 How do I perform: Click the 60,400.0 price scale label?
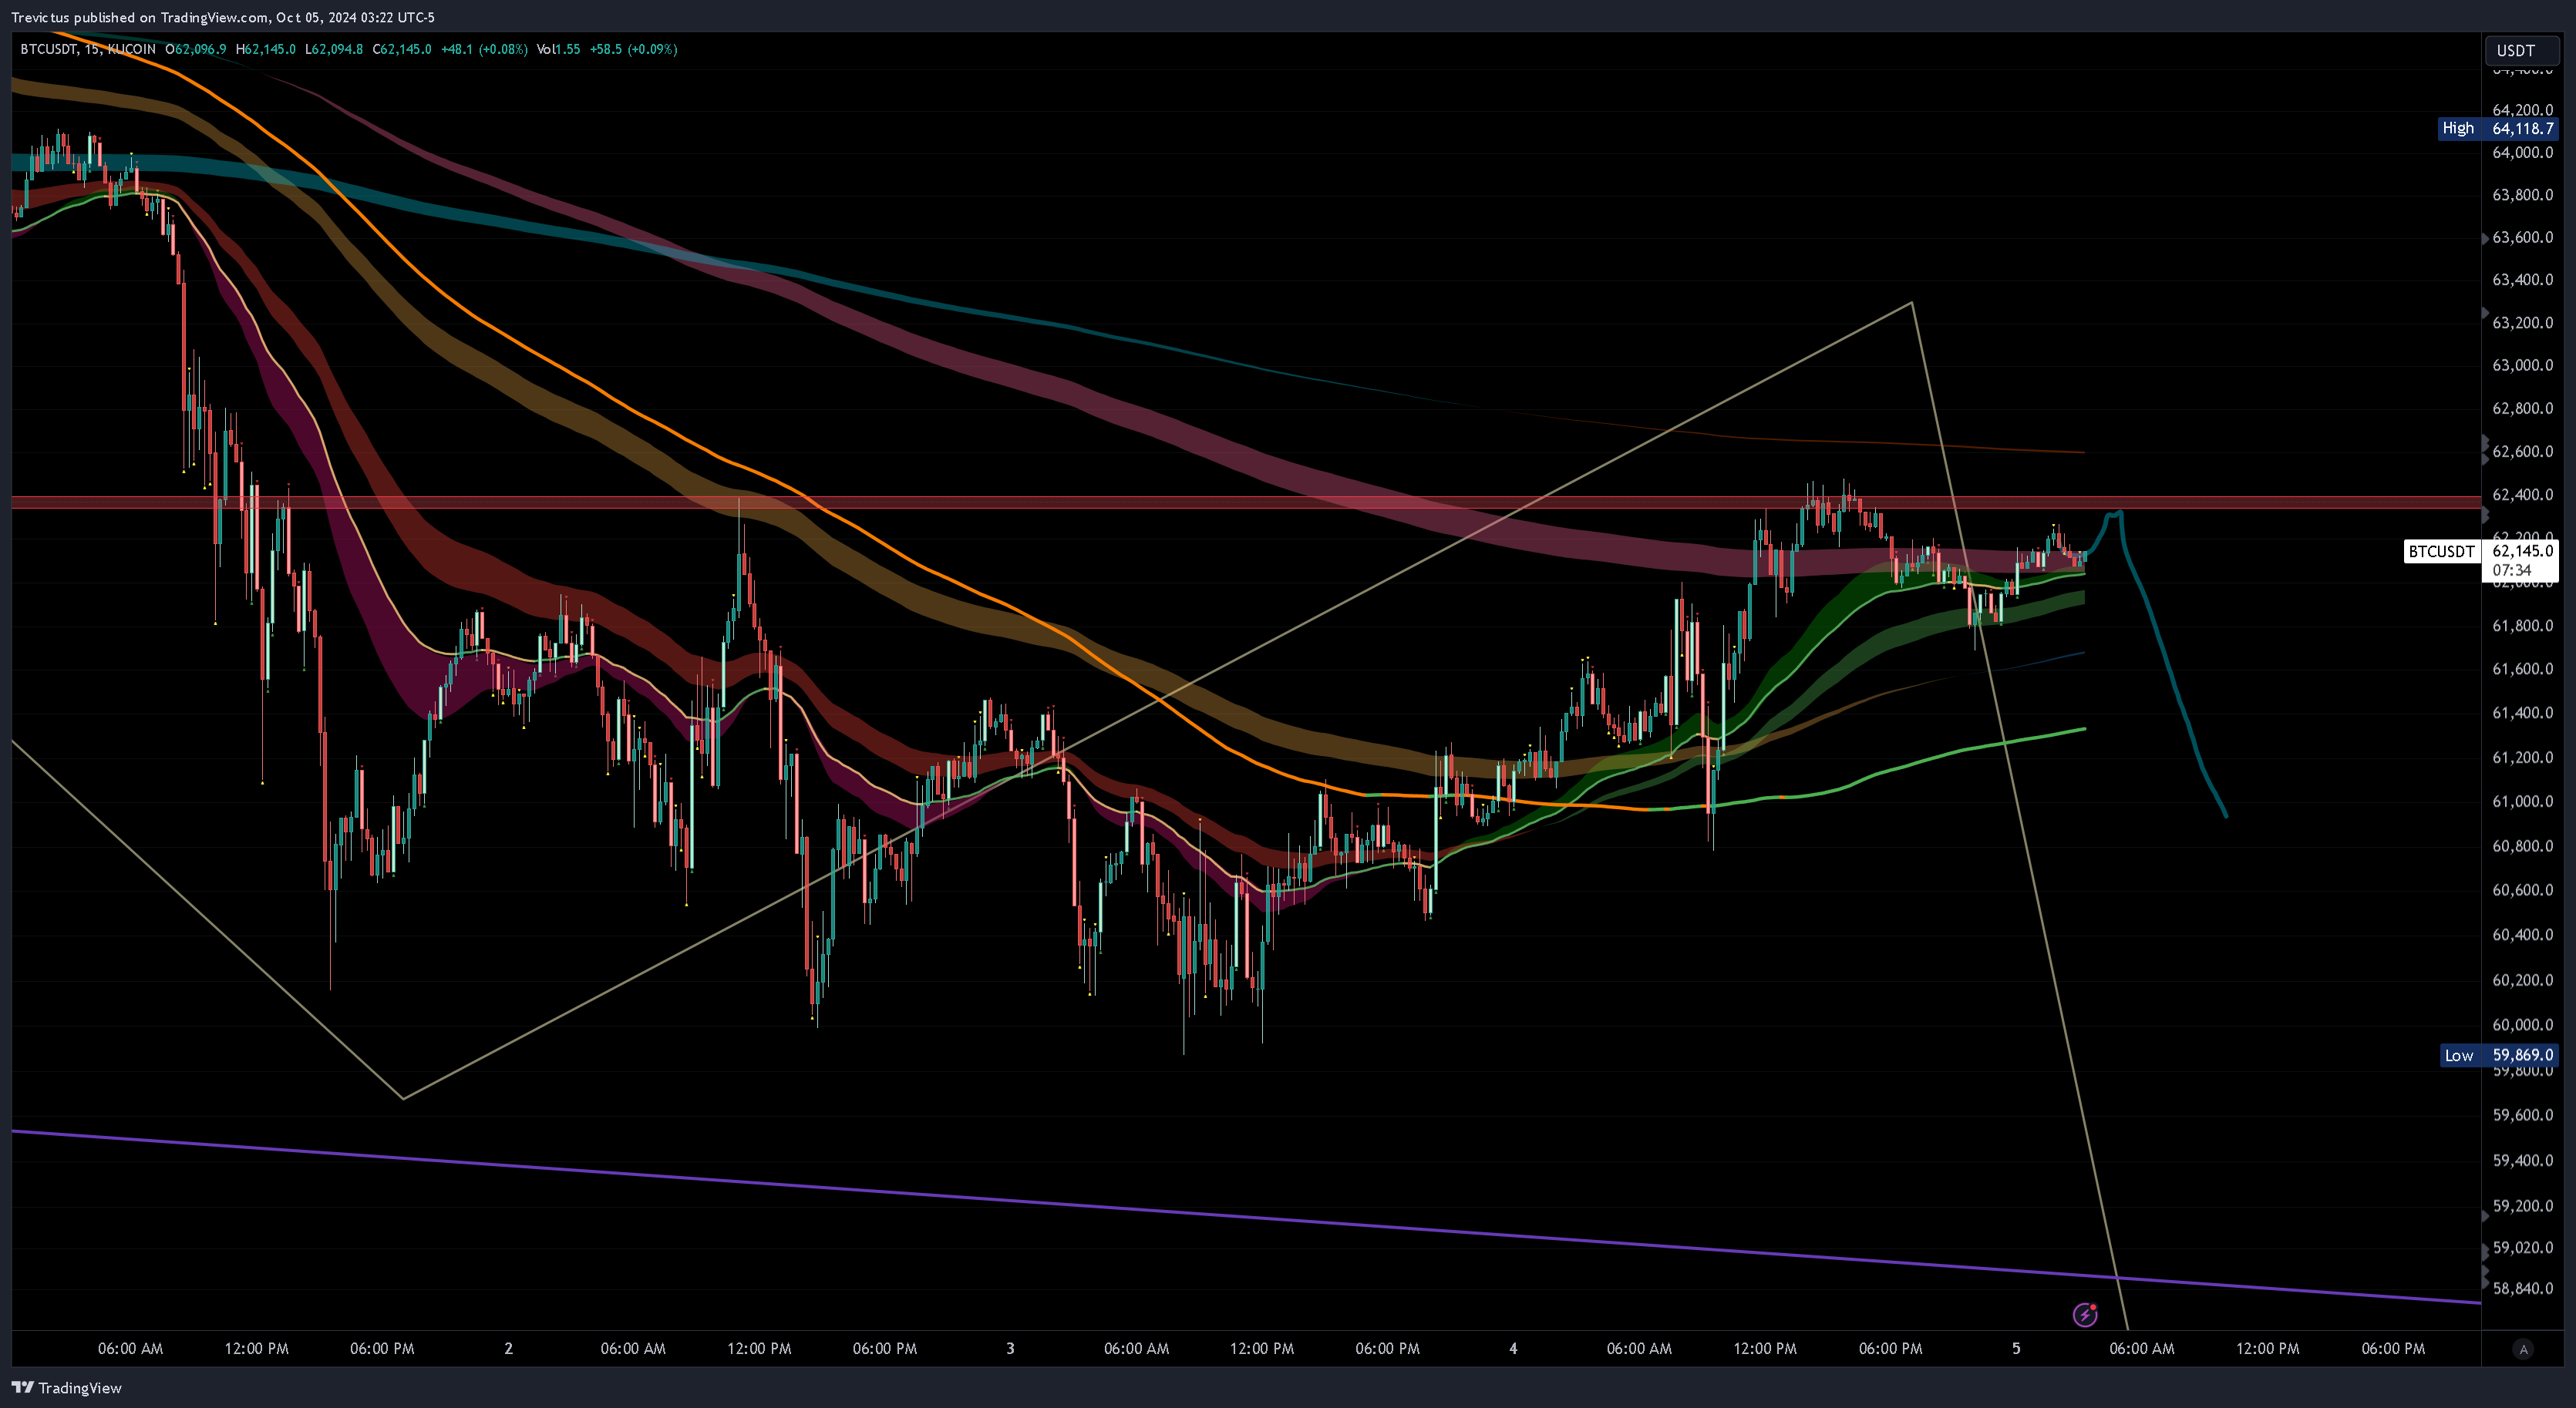pyautogui.click(x=2522, y=934)
